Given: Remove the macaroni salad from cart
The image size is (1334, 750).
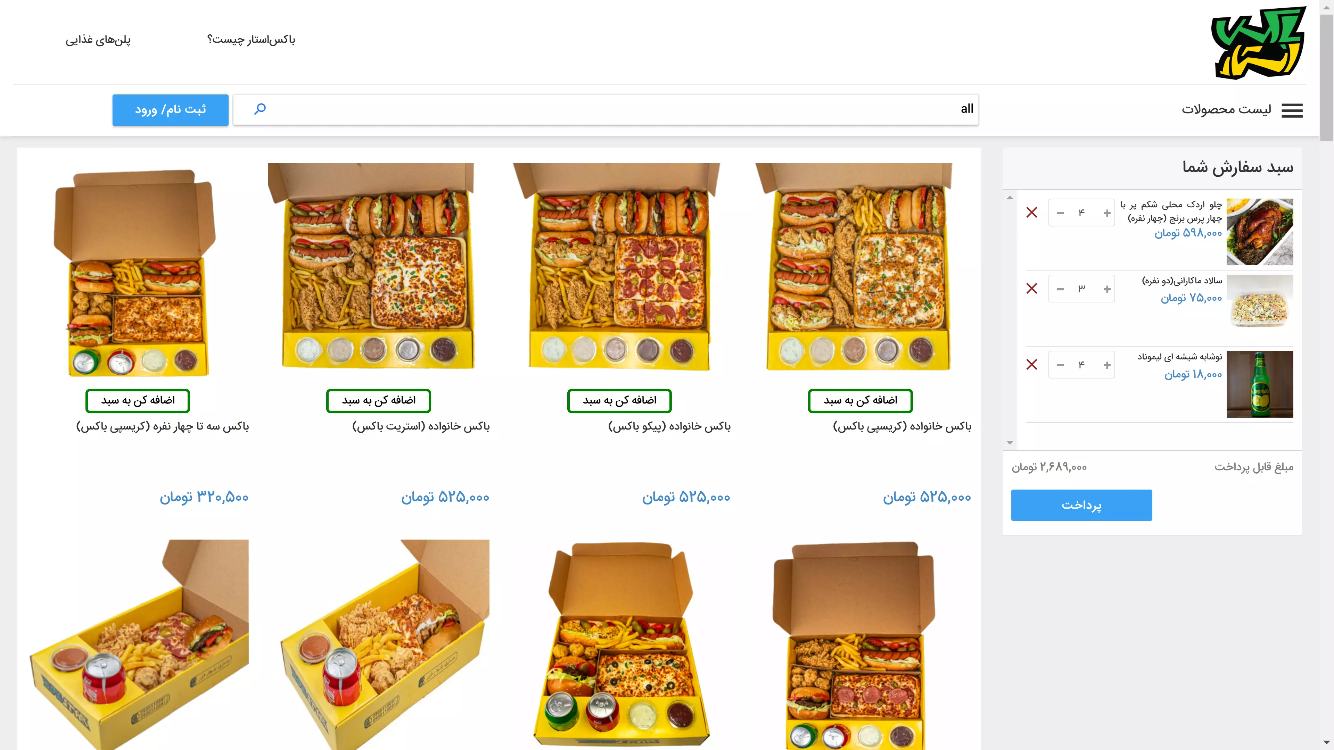Looking at the screenshot, I should click(1031, 288).
